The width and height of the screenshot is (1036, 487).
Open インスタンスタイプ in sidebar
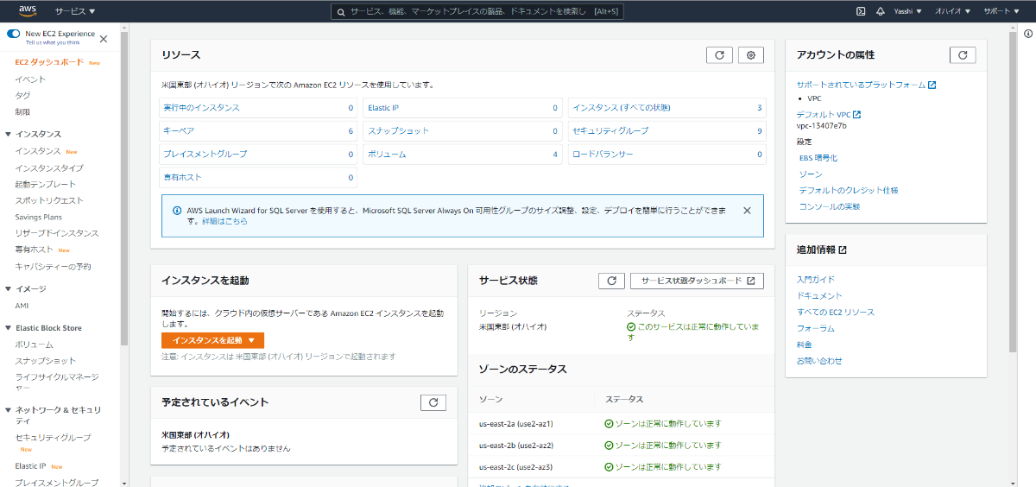(49, 168)
